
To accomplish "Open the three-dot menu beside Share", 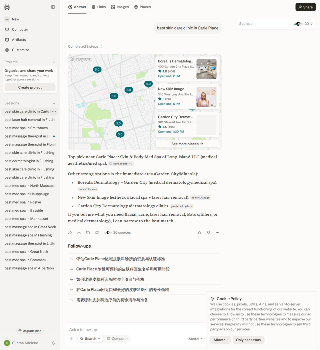I will pos(289,7).
